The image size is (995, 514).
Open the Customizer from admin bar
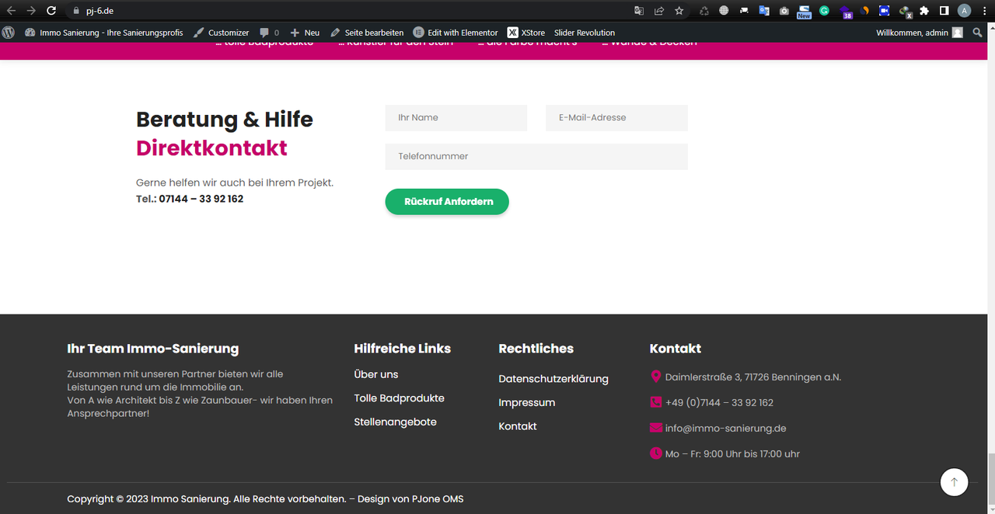pyautogui.click(x=222, y=33)
